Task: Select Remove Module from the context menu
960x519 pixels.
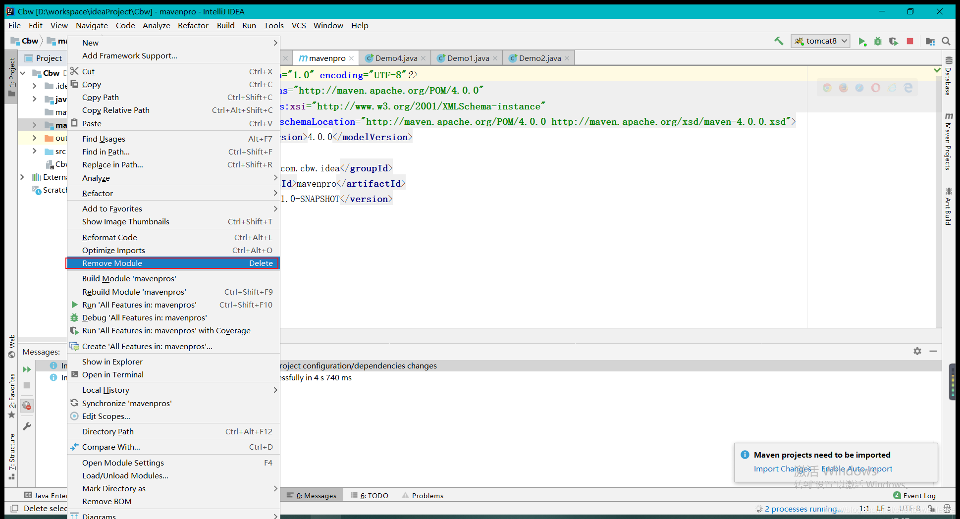Action: (x=173, y=263)
